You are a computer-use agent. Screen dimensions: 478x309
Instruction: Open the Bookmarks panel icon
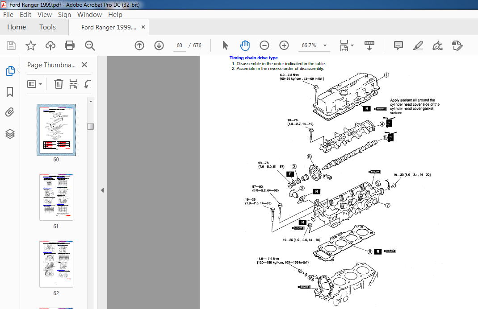coord(10,91)
